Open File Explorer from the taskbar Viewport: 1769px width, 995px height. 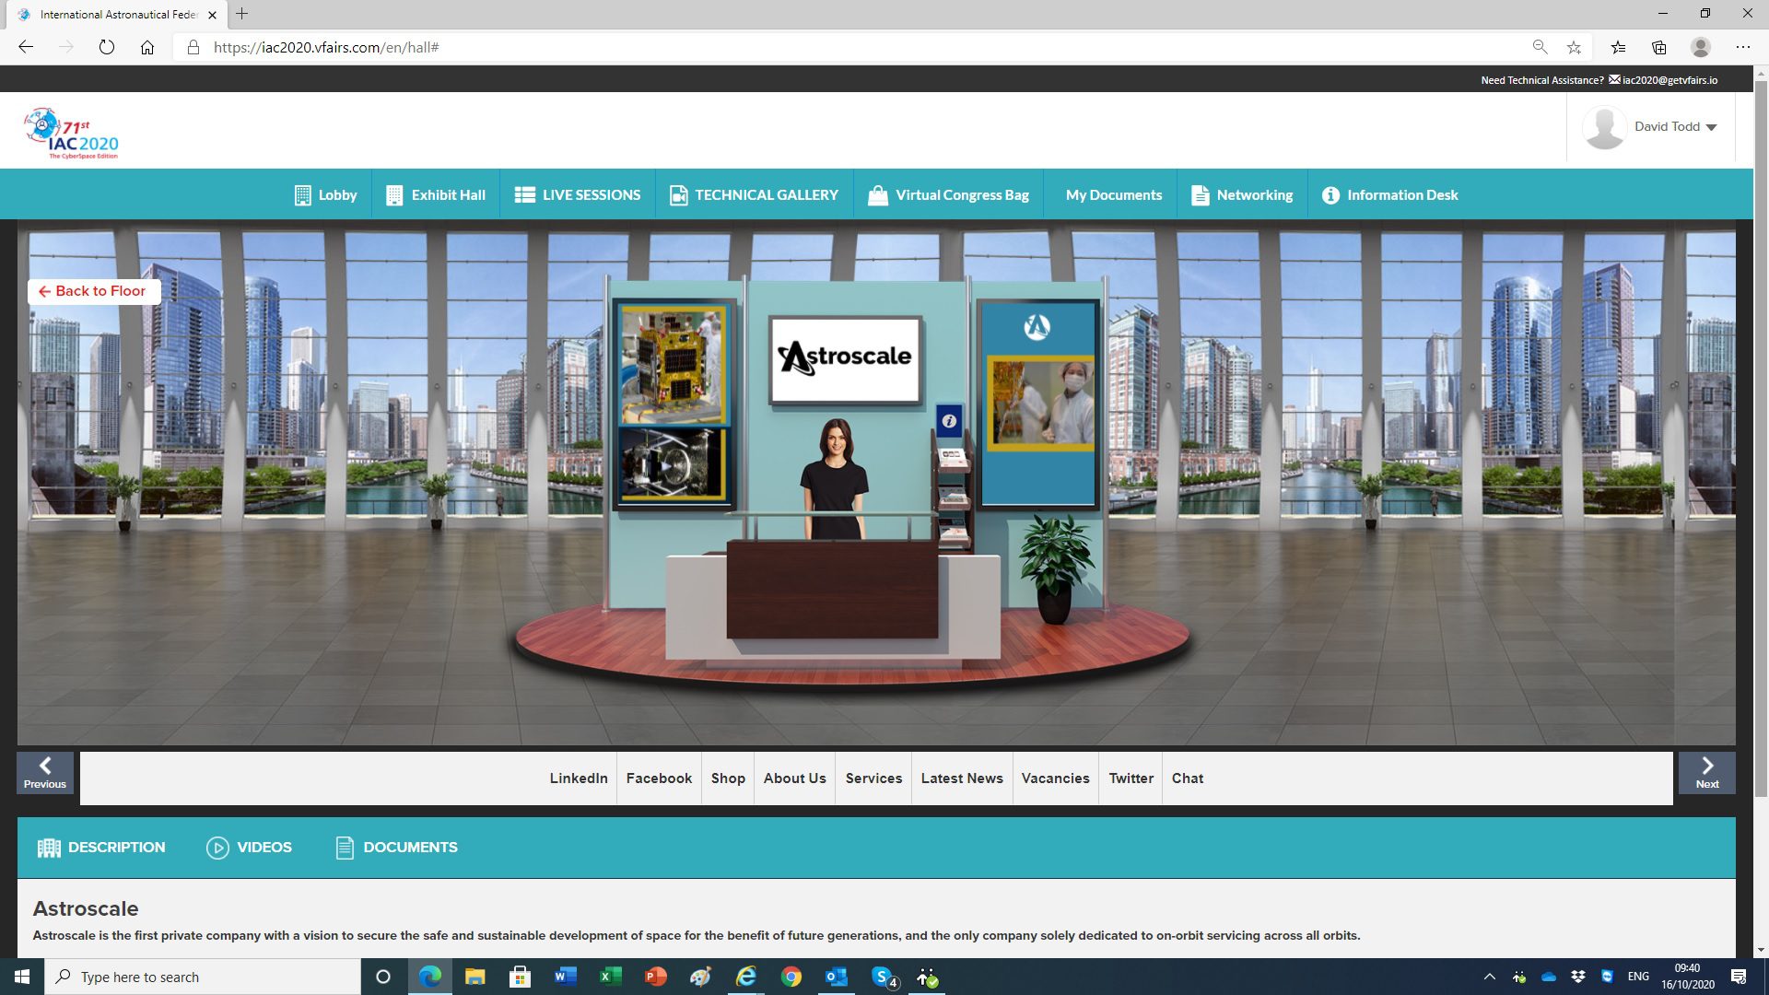474,977
